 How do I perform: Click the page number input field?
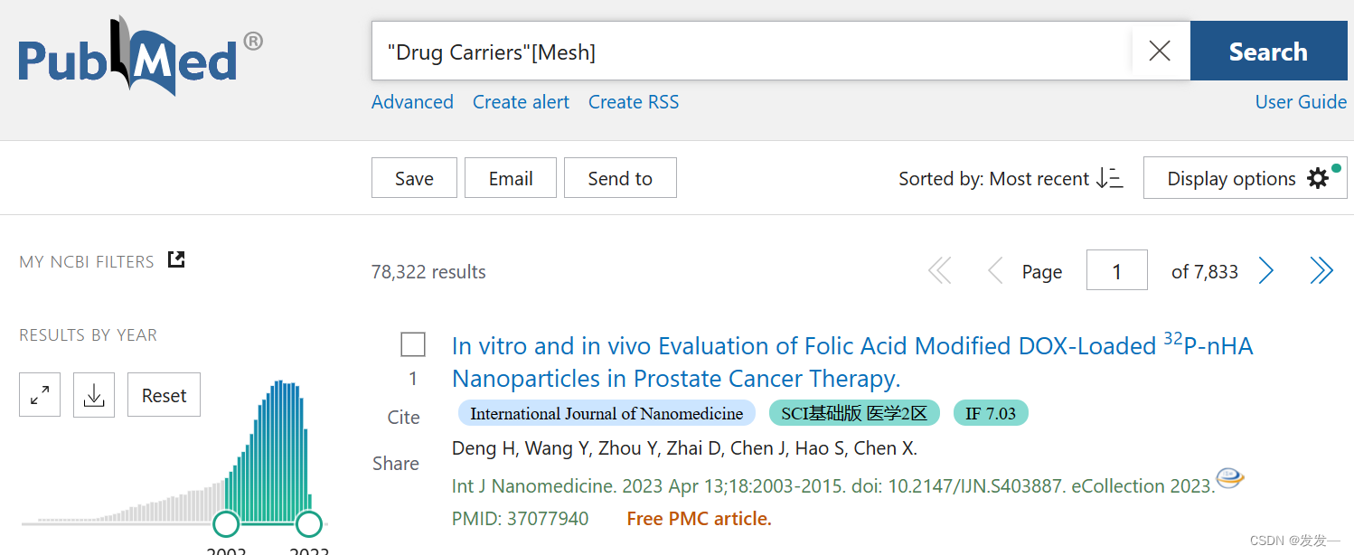pyautogui.click(x=1116, y=270)
